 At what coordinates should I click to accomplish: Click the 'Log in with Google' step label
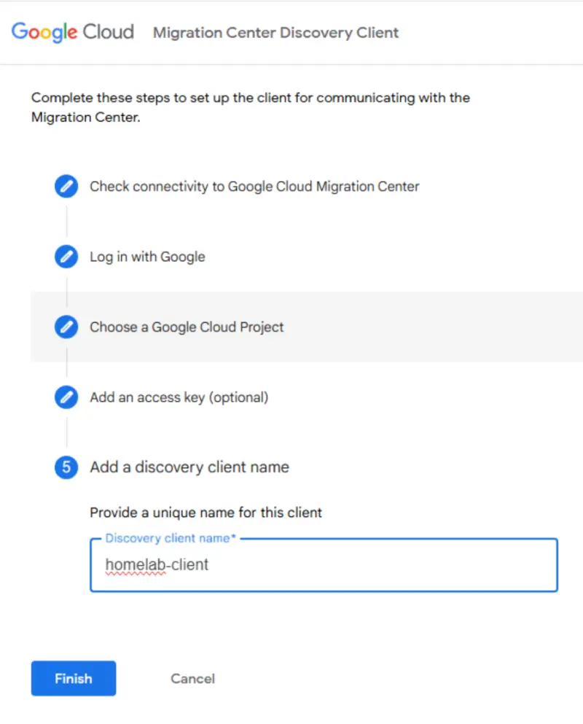(146, 257)
